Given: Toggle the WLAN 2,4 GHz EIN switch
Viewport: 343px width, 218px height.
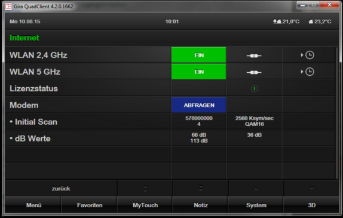Looking at the screenshot, I should click(198, 55).
